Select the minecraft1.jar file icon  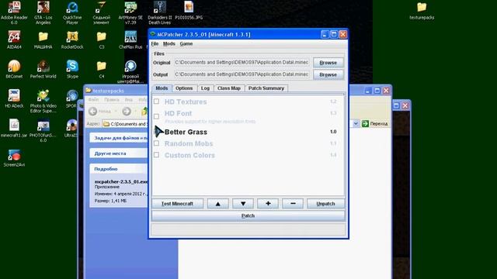[x=14, y=128]
